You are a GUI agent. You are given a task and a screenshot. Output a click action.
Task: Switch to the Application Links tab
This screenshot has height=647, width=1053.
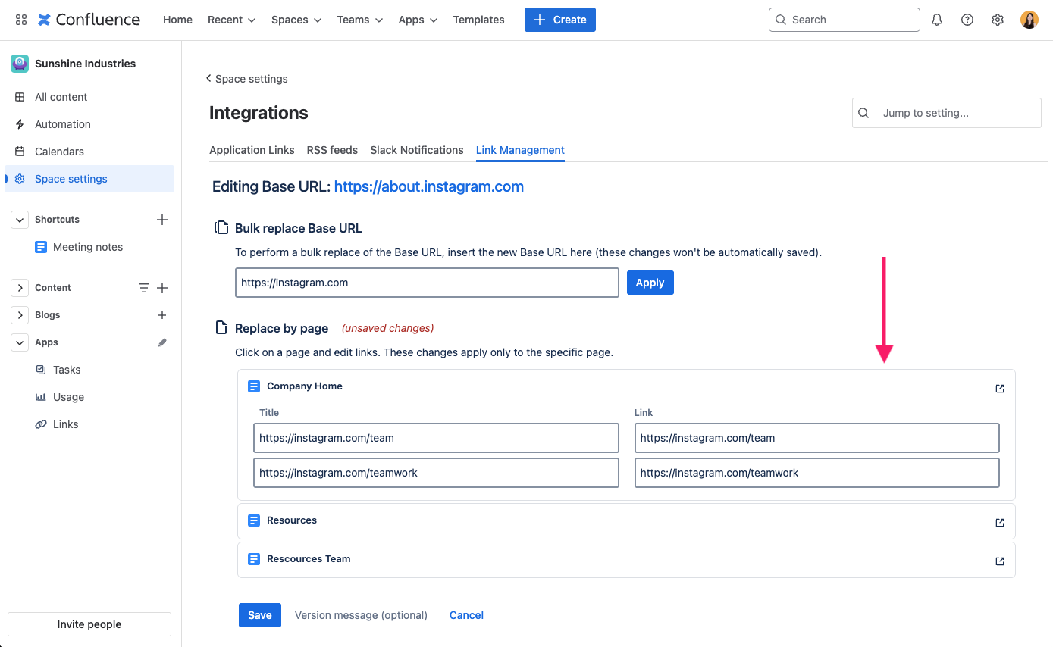(252, 150)
